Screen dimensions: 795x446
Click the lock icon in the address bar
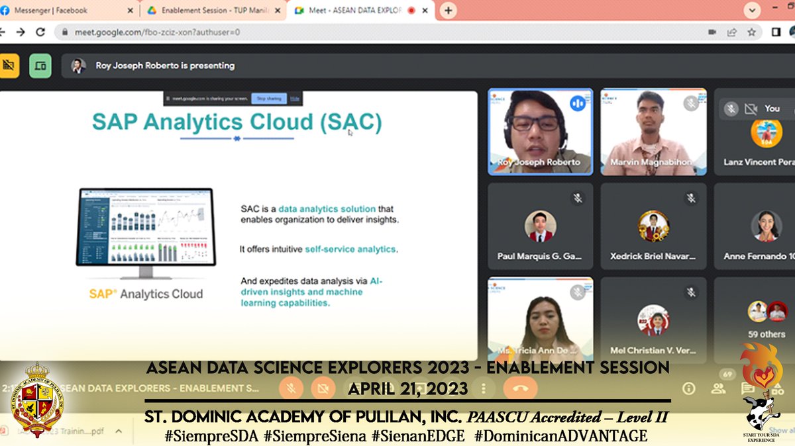[x=65, y=32]
